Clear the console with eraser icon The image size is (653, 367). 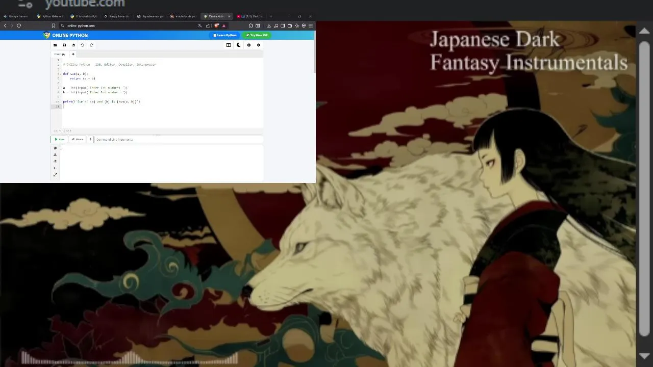55,161
